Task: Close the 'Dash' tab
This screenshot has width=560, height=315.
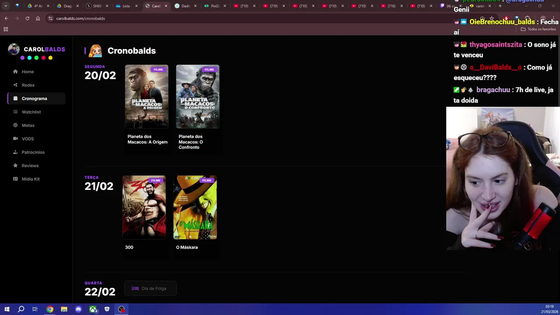Action: click(195, 6)
